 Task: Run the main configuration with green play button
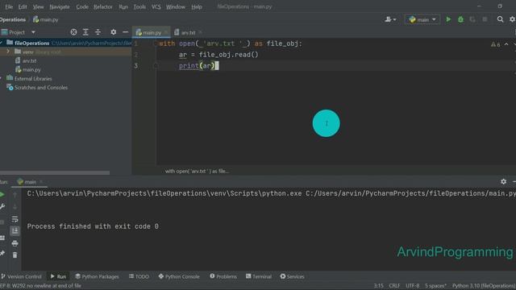pos(448,19)
